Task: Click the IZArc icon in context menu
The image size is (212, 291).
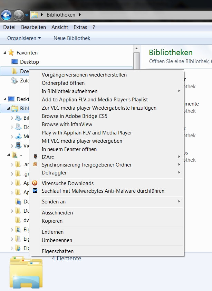Action: pos(35,157)
